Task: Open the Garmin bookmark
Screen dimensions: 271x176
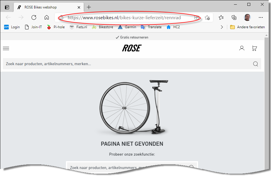Action: [x=127, y=27]
